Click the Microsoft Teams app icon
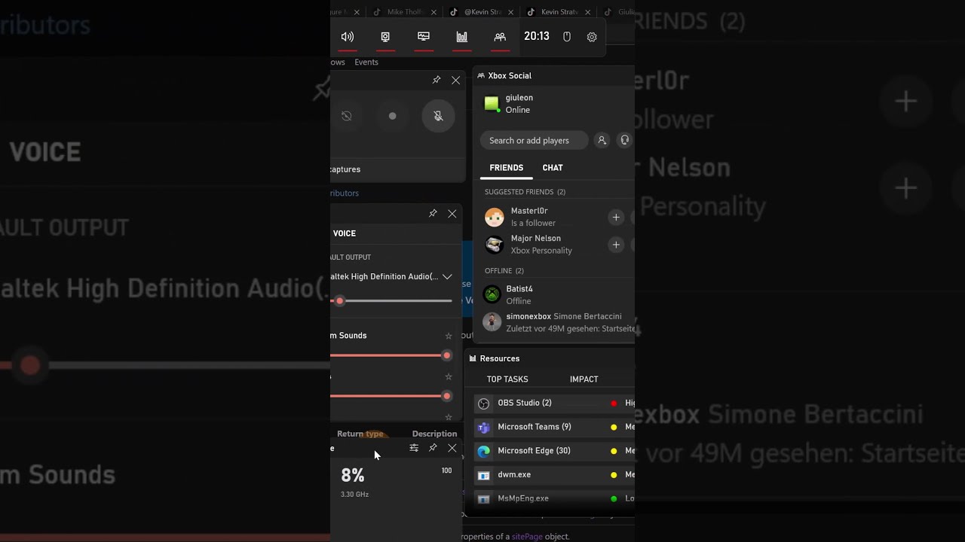 [484, 428]
